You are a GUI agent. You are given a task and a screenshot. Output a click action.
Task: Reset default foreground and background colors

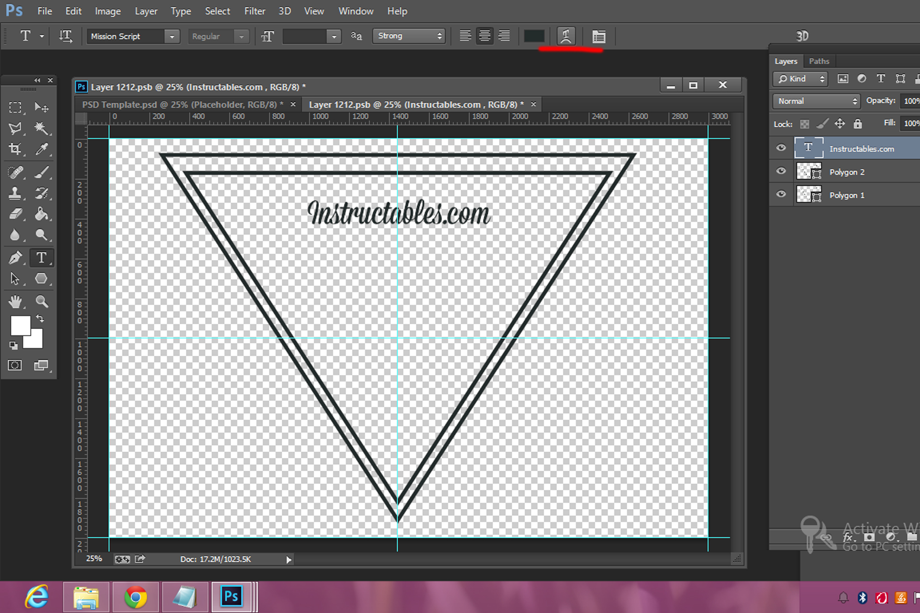13,345
